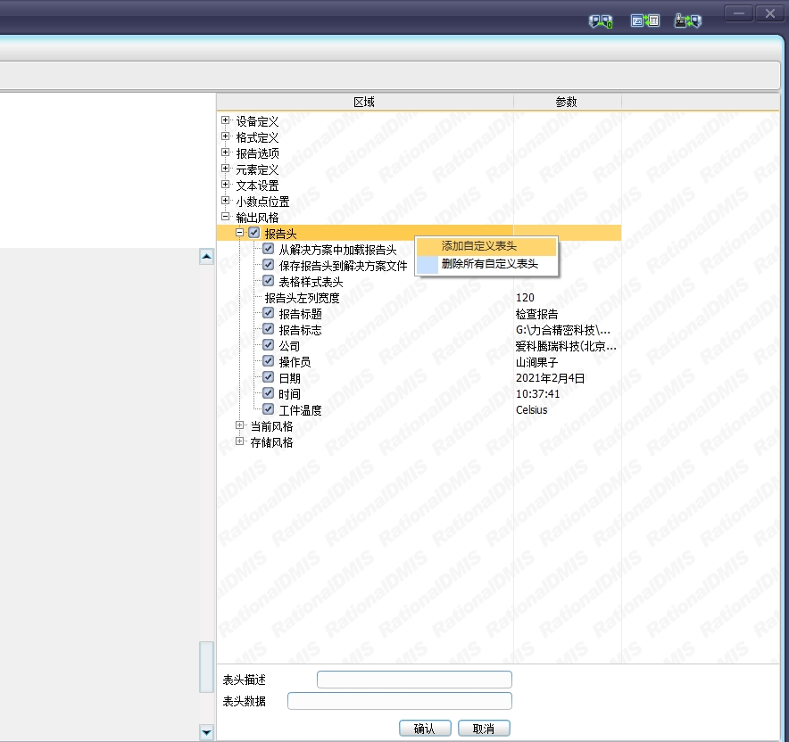Uncheck the 报告头 checkbox
Viewport: 789px width, 742px height.
point(254,233)
